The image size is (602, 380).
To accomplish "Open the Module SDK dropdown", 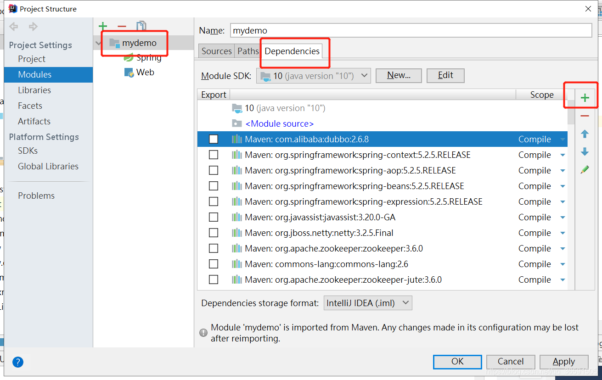I will (x=314, y=76).
